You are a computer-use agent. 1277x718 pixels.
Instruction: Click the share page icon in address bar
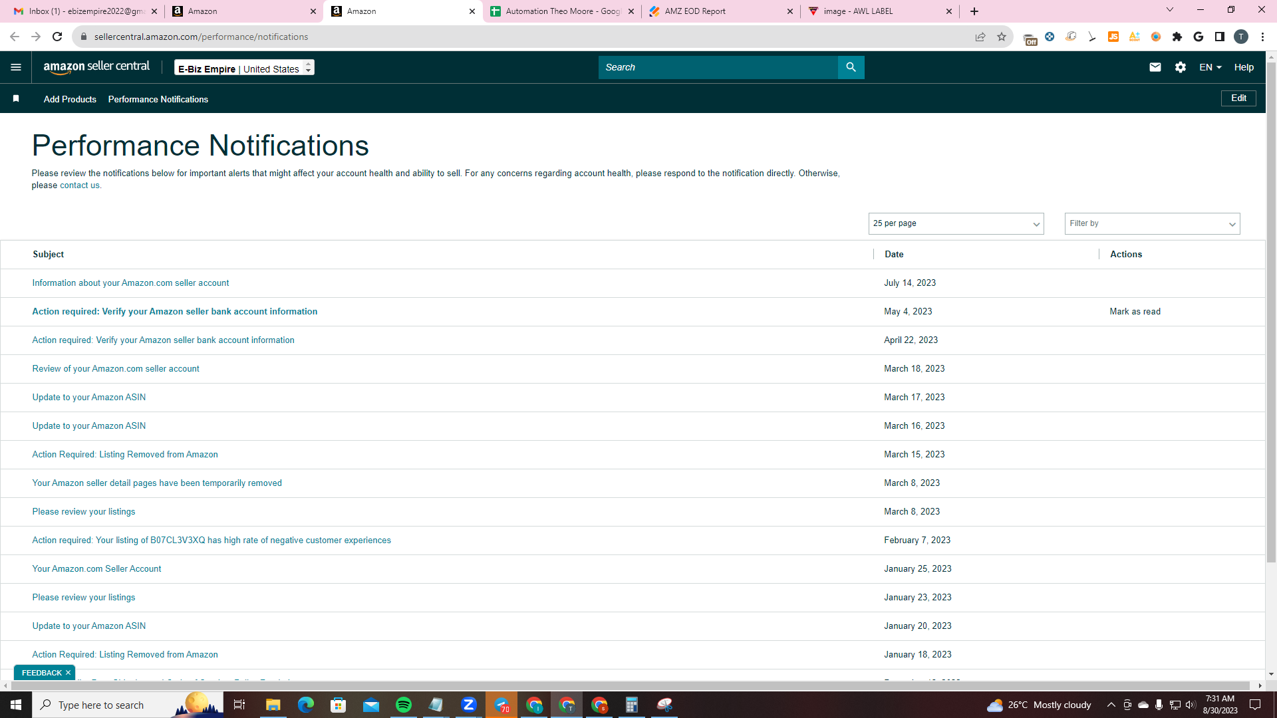click(980, 37)
